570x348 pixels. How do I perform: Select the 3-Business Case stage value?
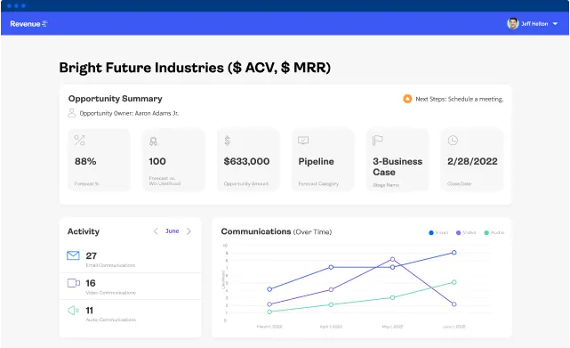397,166
